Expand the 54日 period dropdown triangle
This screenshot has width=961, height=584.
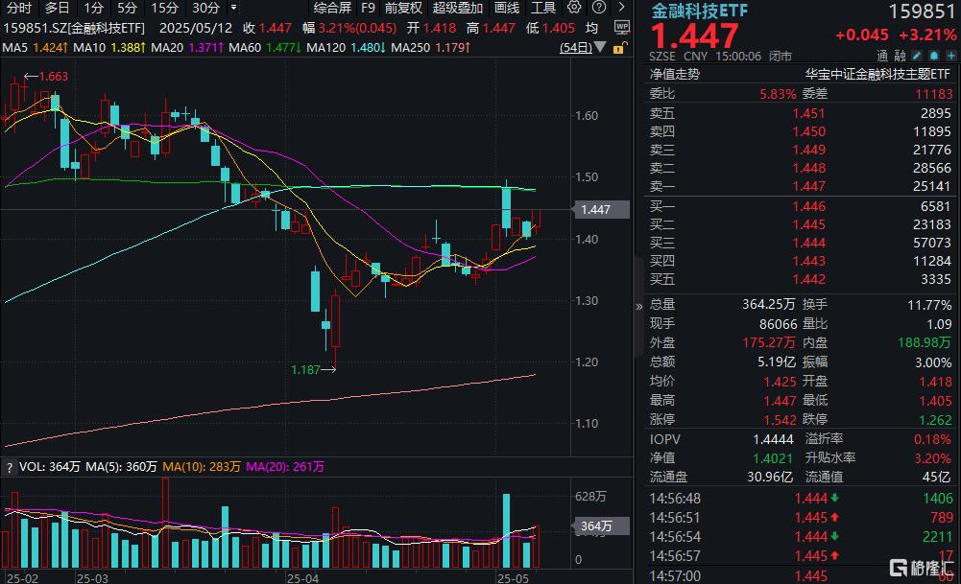[600, 47]
